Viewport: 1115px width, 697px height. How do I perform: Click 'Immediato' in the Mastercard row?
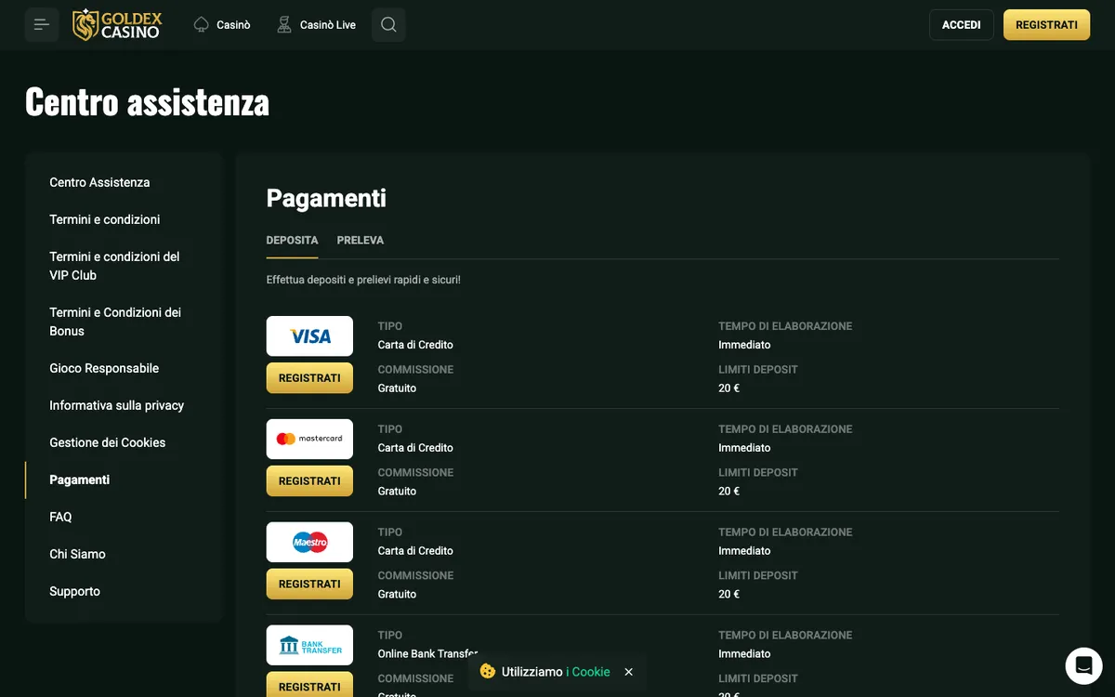point(744,448)
